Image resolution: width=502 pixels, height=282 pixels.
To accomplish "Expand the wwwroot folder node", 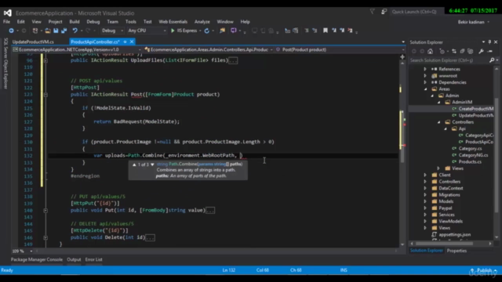I will pos(425,76).
